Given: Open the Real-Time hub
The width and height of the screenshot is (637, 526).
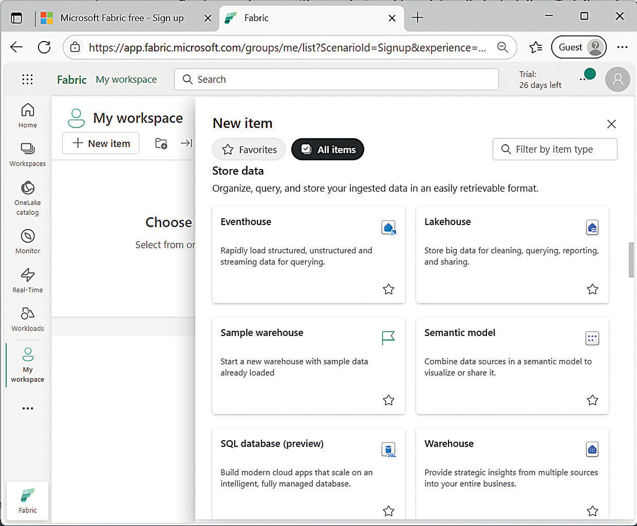Looking at the screenshot, I should [x=28, y=281].
